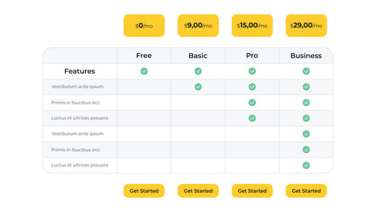Viewport: 376px width, 212px height.
Task: Click the Pro column header
Action: coord(252,55)
